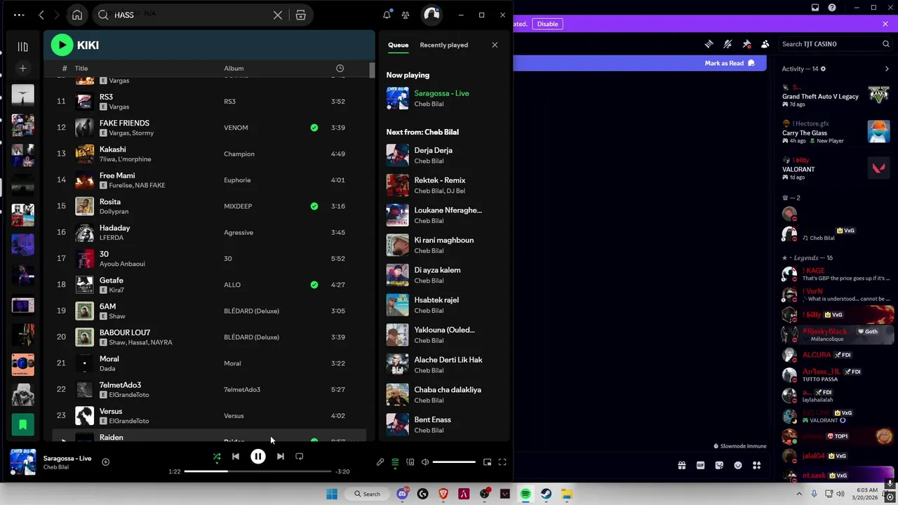Open Friend Activity icon in Spotify

406,15
